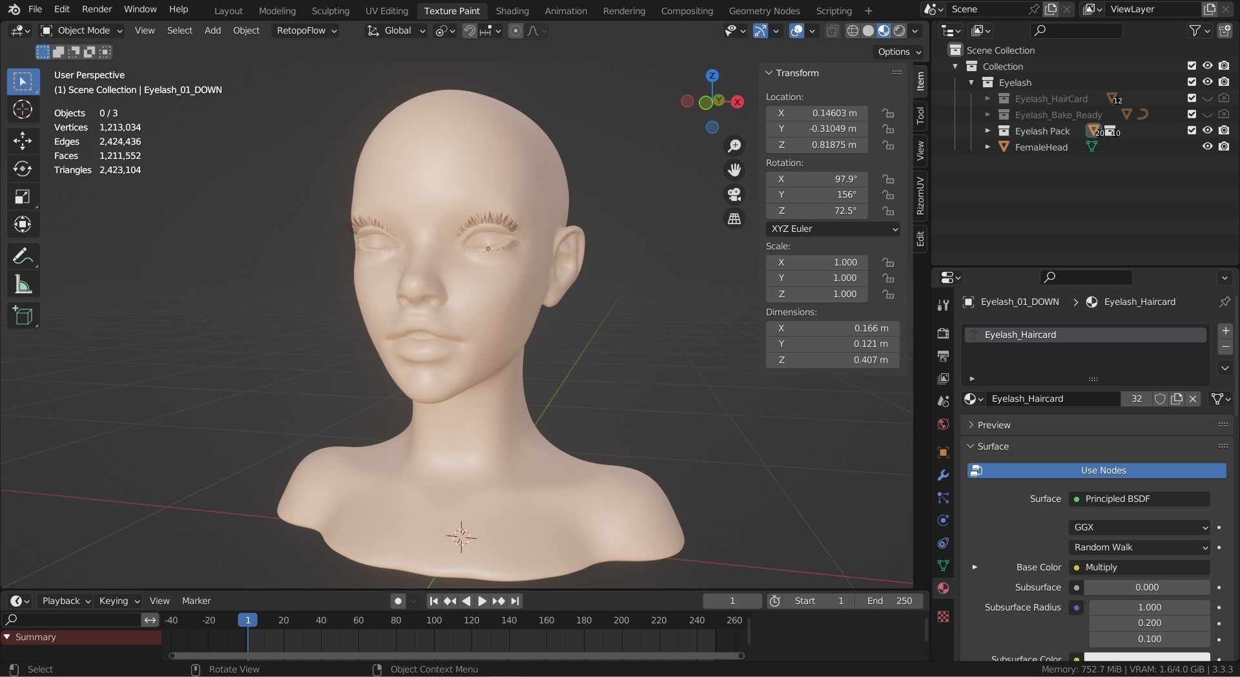
Task: Toggle visibility of Eyelash collection
Action: coord(1207,82)
